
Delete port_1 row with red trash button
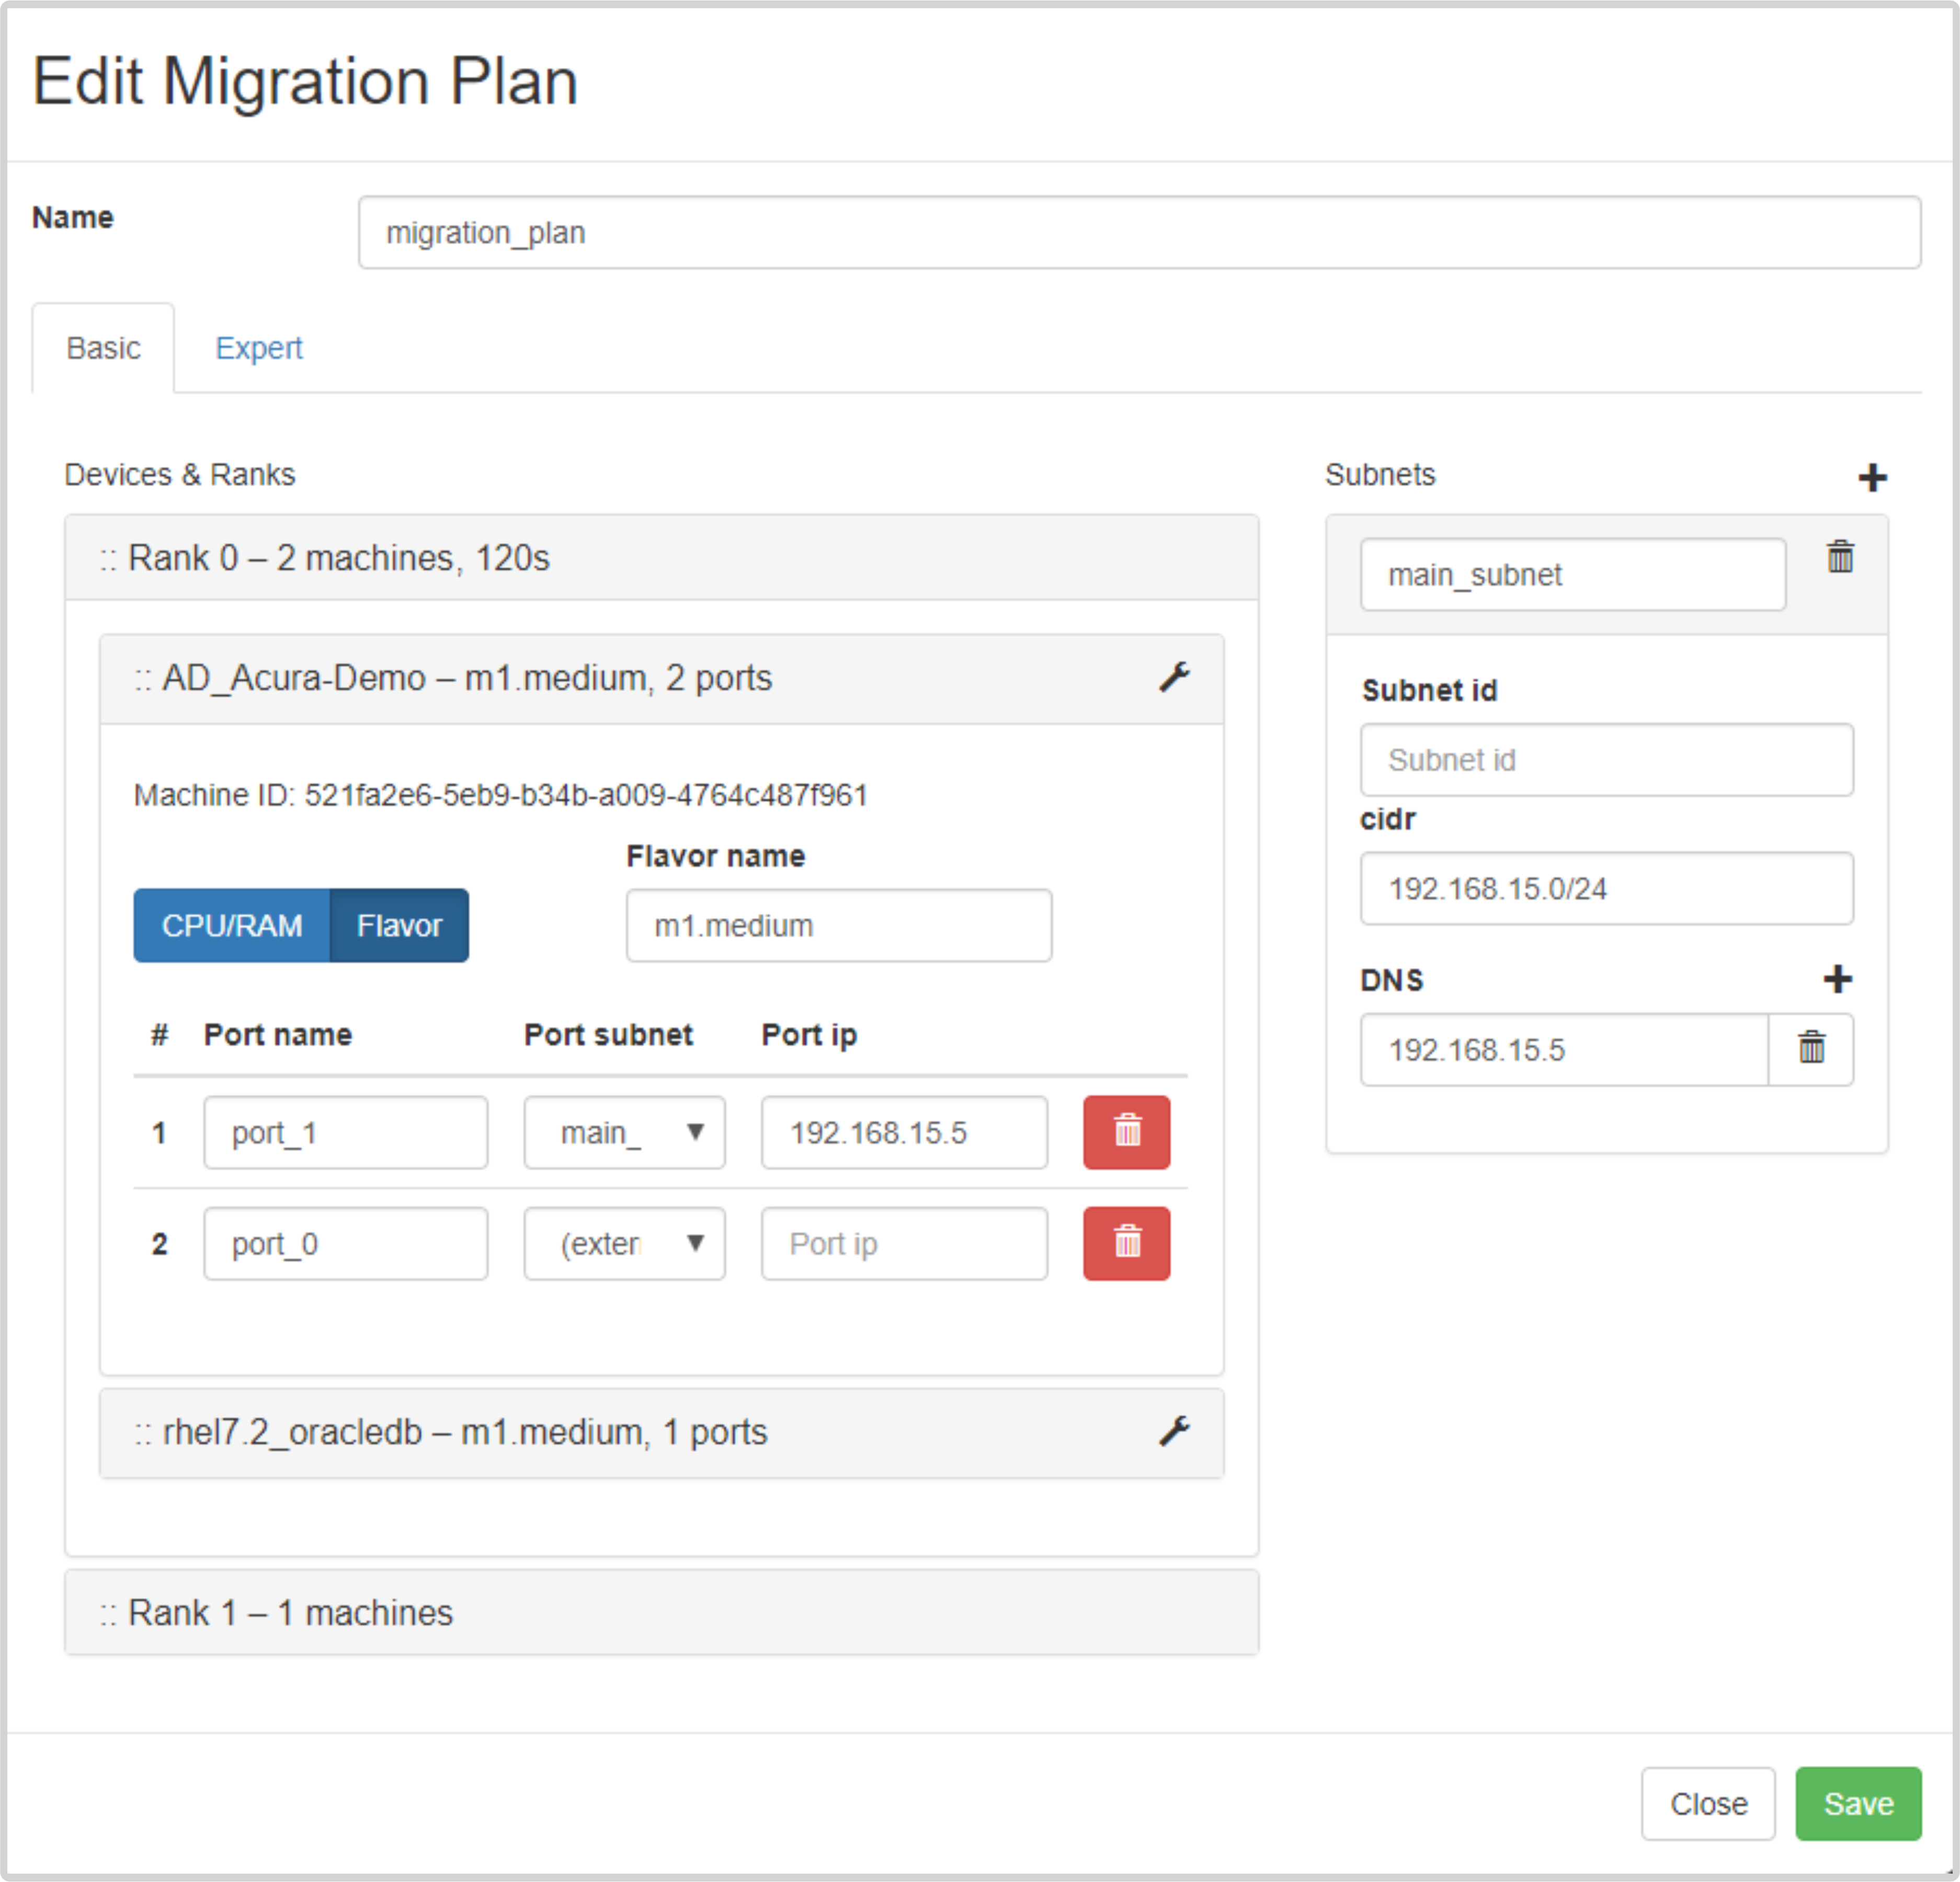tap(1126, 1131)
